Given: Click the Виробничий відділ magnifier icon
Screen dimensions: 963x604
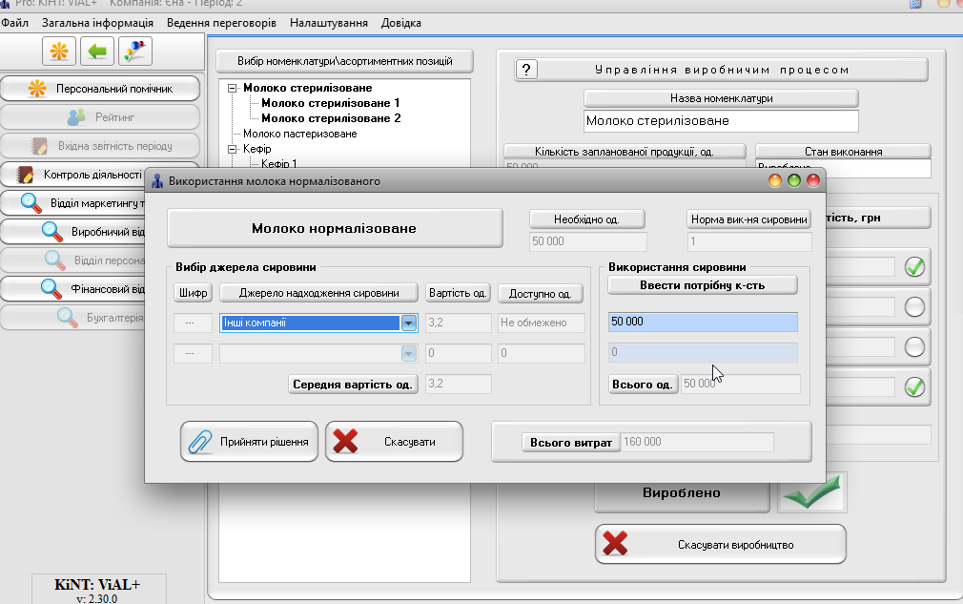Looking at the screenshot, I should pos(52,232).
